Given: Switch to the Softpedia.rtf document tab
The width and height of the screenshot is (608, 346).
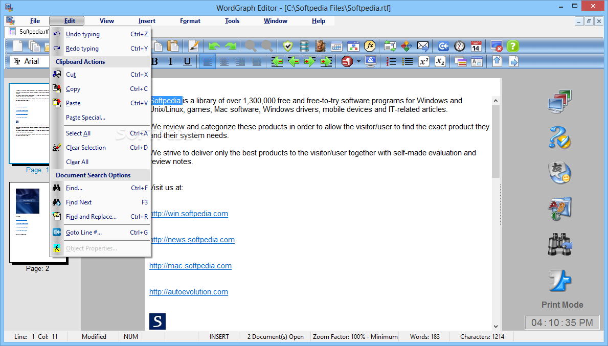Looking at the screenshot, I should (x=29, y=32).
